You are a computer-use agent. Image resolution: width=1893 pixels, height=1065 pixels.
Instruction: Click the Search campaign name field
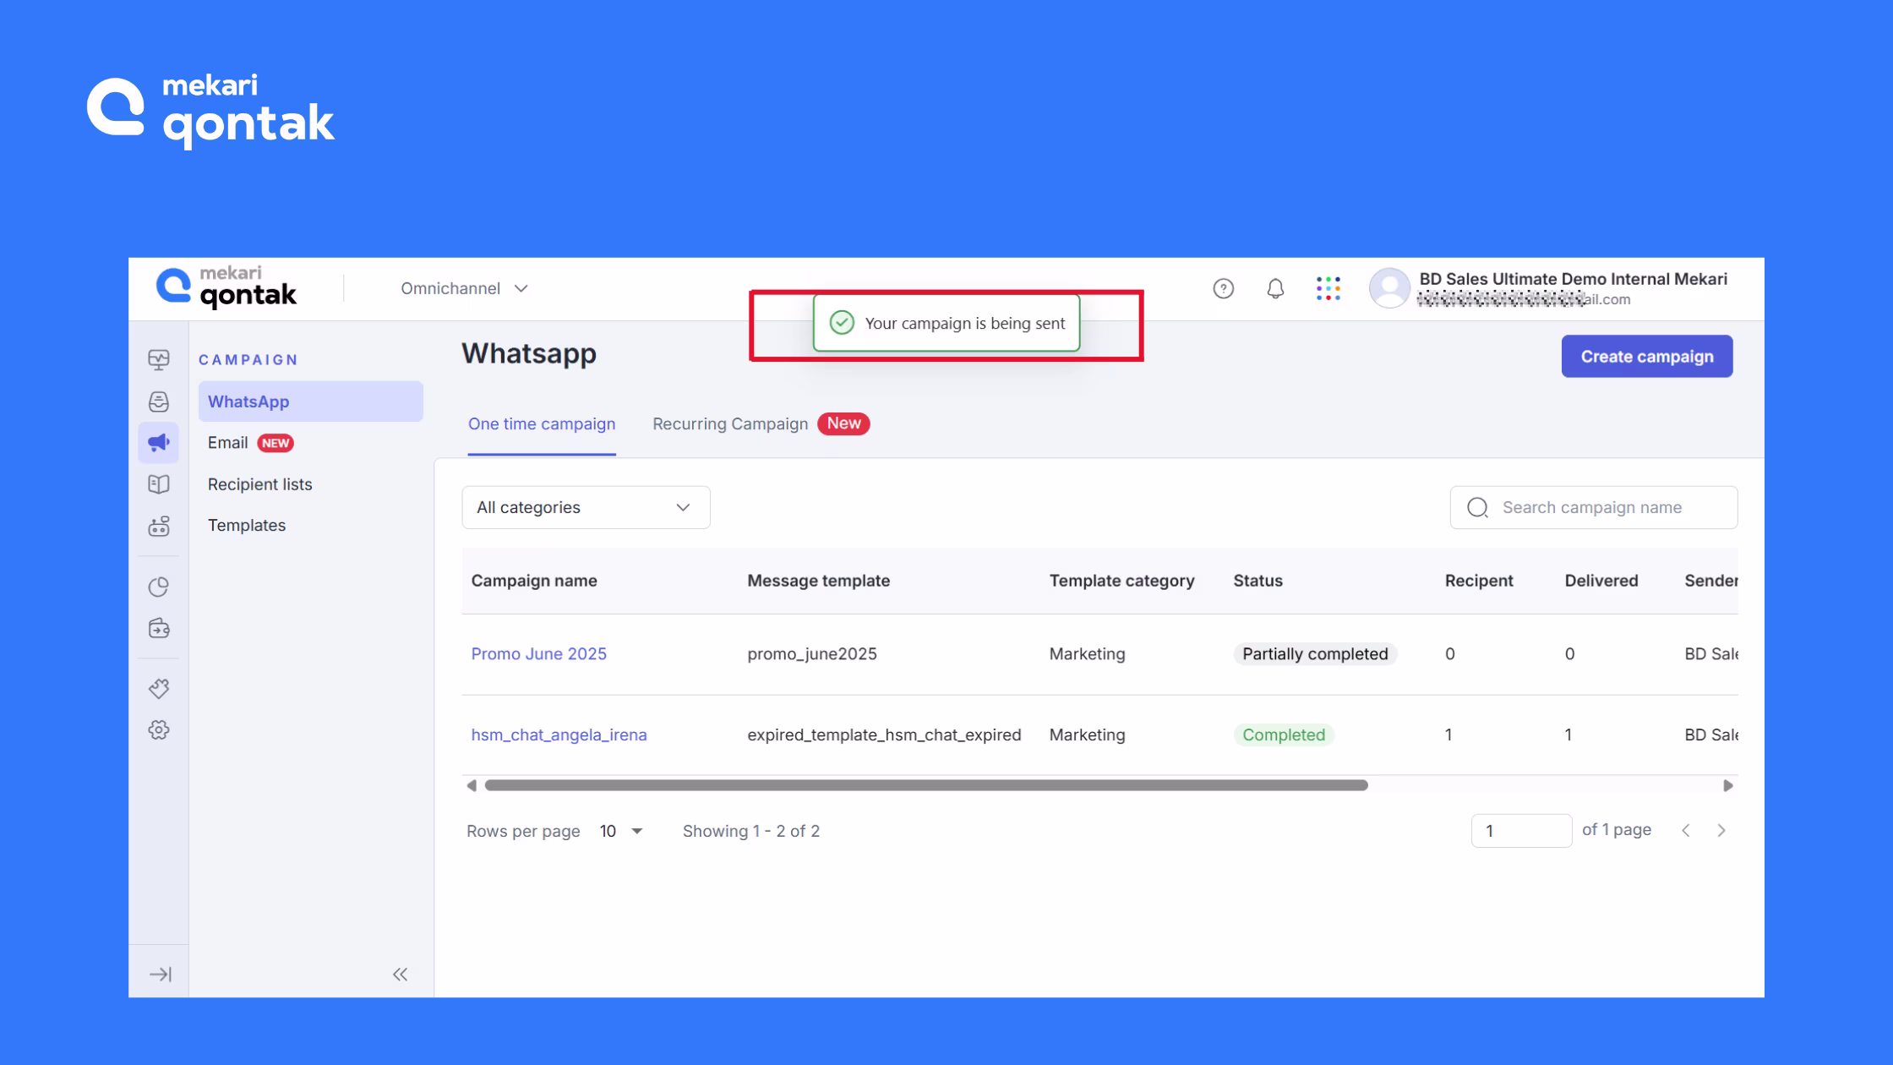coord(1594,507)
